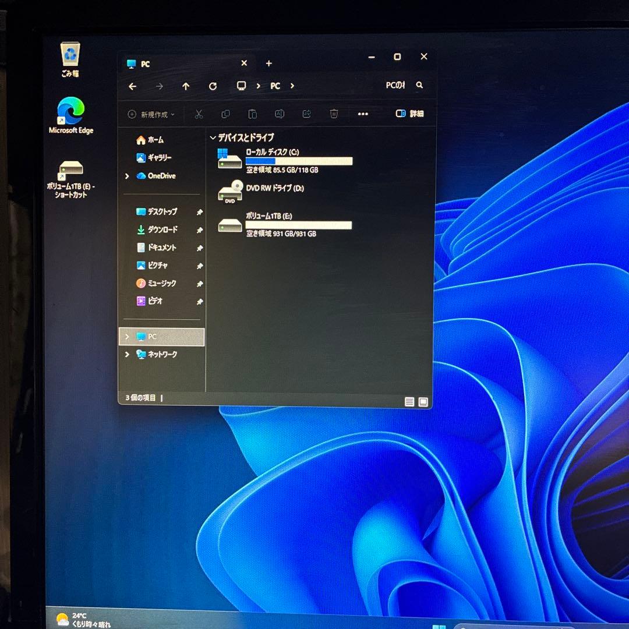629x629 pixels.
Task: Select the Paste icon
Action: [252, 114]
